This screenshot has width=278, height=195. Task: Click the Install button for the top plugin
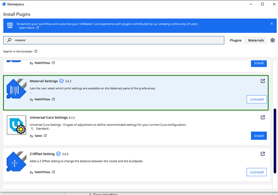pos(259,63)
